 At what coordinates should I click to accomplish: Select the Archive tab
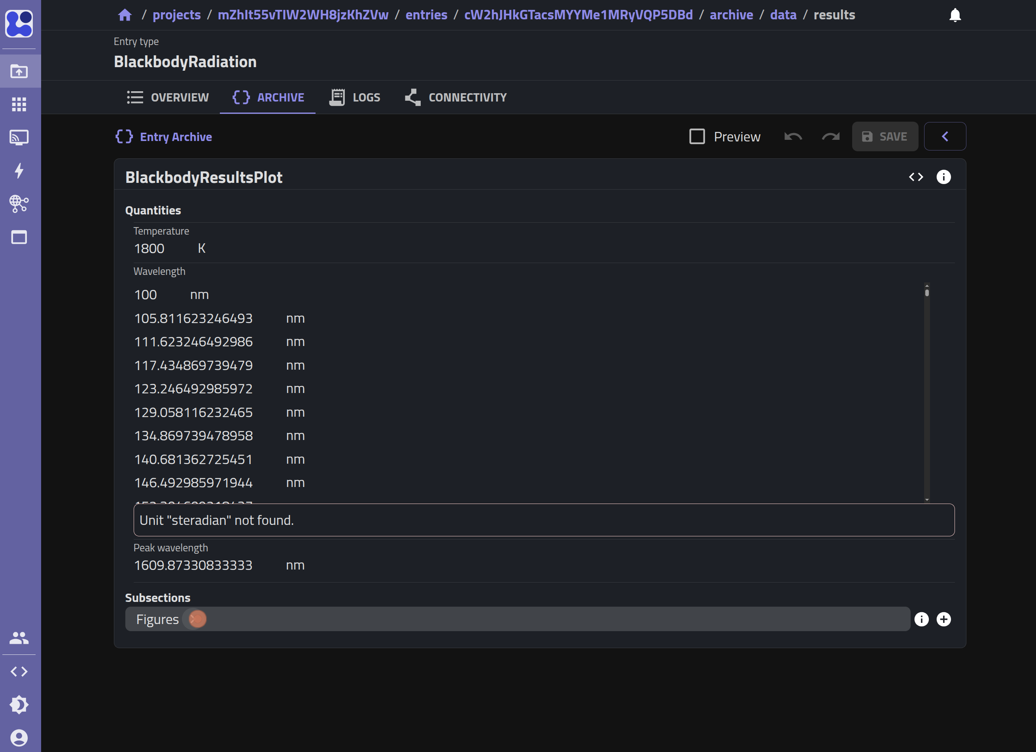[268, 98]
